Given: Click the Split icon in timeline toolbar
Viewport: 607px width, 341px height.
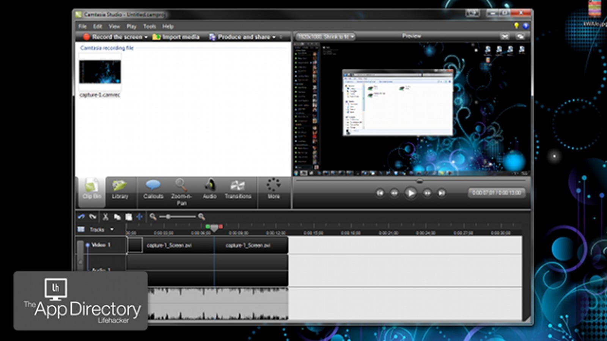Looking at the screenshot, I should click(140, 217).
